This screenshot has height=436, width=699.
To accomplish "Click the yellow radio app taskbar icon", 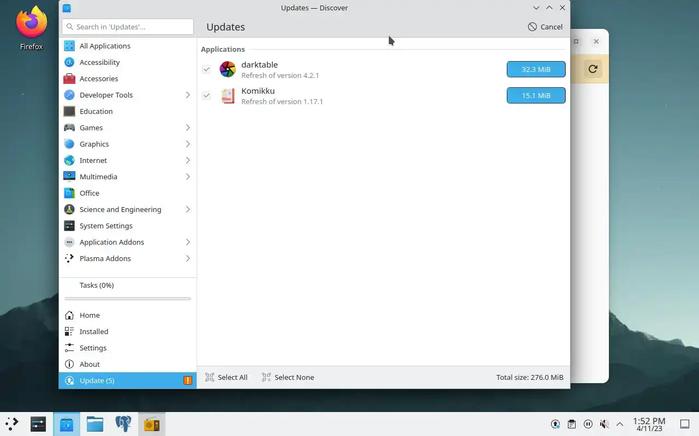I will (x=152, y=423).
